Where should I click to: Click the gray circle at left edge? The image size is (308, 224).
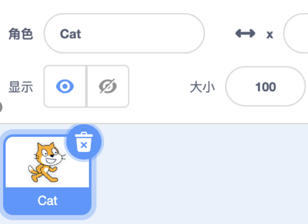1,107
